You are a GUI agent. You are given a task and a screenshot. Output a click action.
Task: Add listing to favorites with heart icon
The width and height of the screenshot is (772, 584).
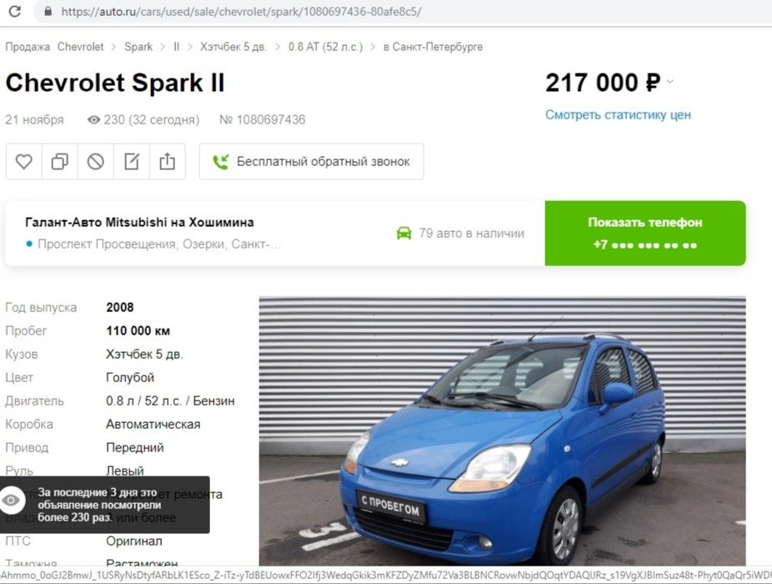(23, 161)
